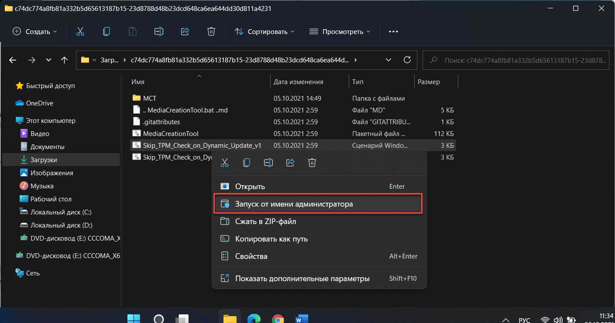Viewport: 615px width, 323px height.
Task: Refresh the current folder view
Action: (407, 60)
